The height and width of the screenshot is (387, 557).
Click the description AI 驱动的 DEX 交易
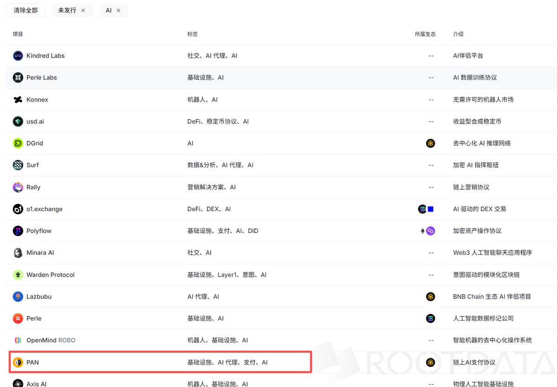click(479, 209)
